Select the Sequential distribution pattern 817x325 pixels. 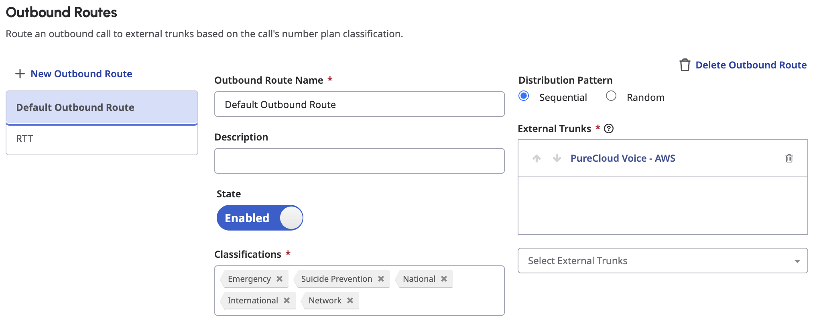click(x=524, y=96)
